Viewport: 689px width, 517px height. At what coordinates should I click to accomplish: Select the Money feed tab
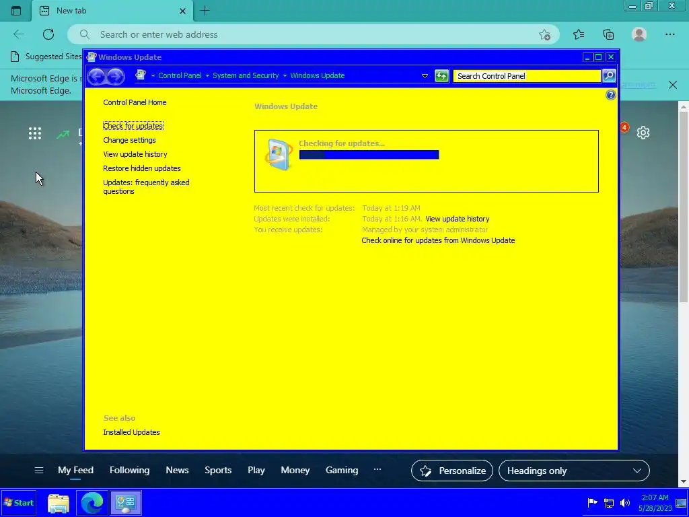[295, 470]
